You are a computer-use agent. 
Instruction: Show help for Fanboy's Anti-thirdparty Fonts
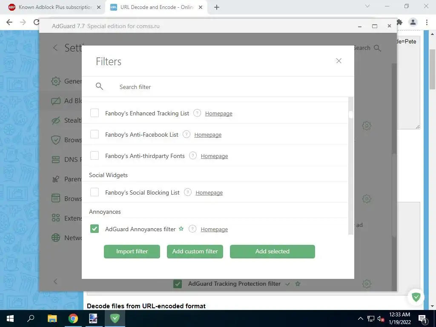point(193,155)
